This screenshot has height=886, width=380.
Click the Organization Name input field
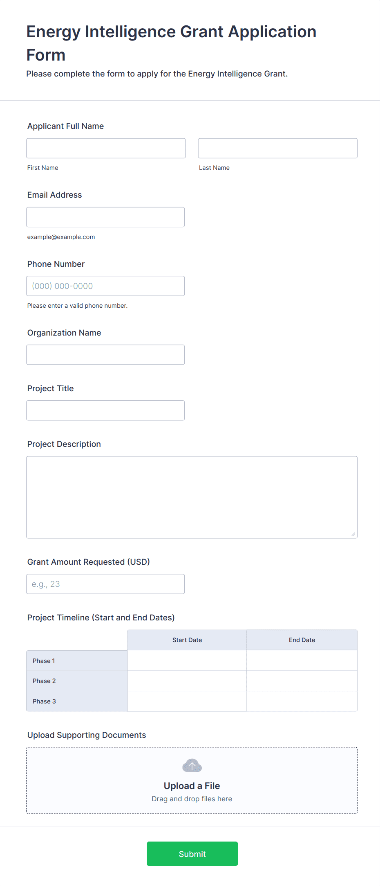click(x=105, y=354)
